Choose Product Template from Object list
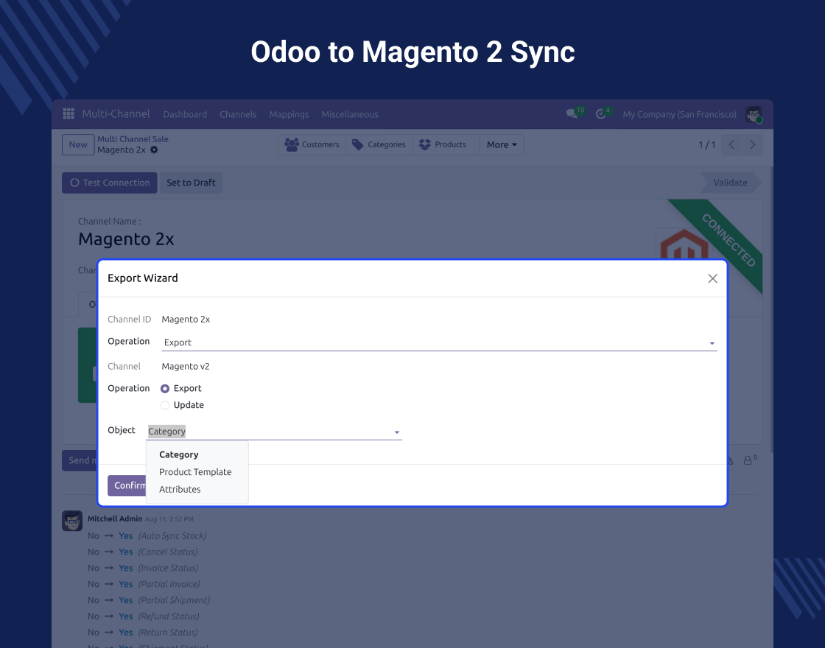Image resolution: width=825 pixels, height=648 pixels. click(195, 472)
